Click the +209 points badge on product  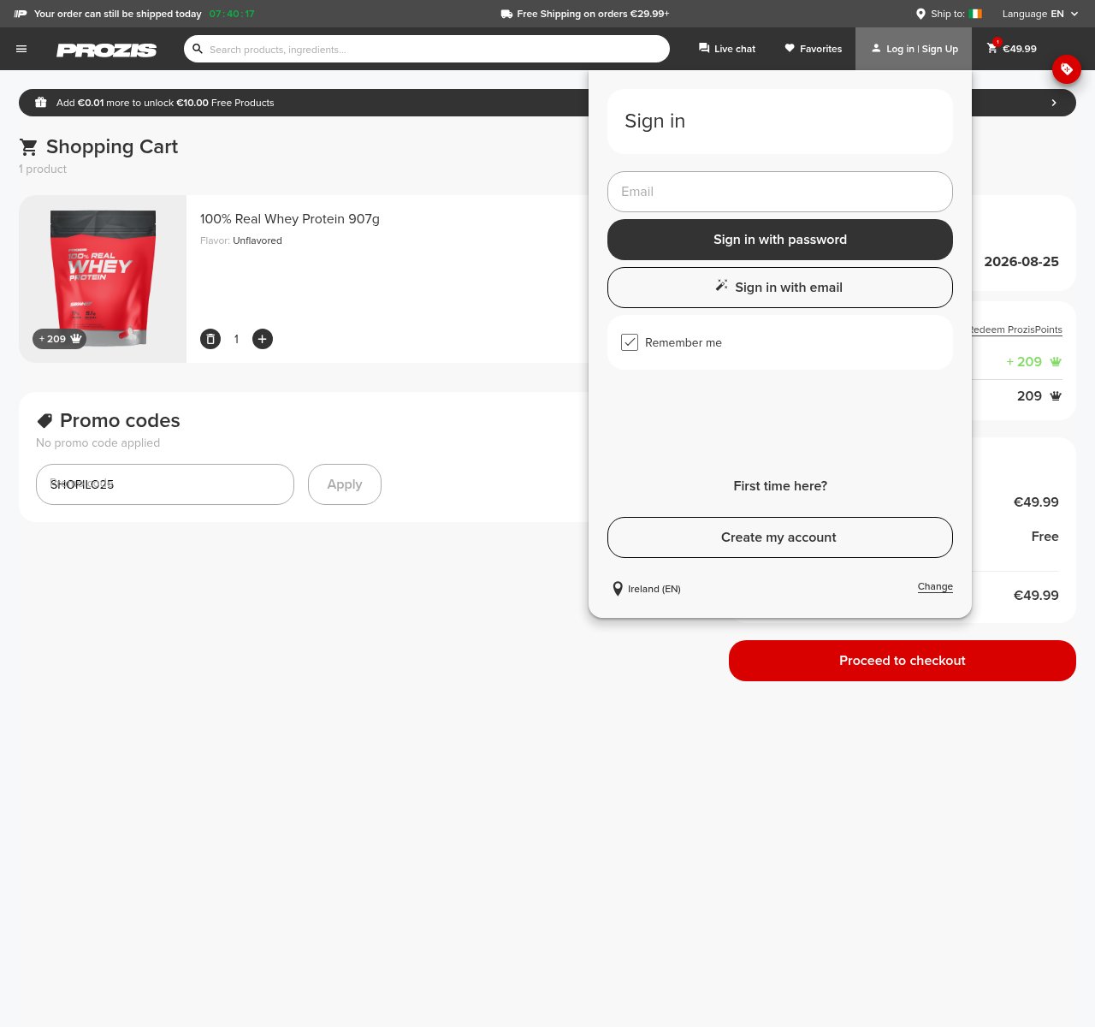click(60, 339)
